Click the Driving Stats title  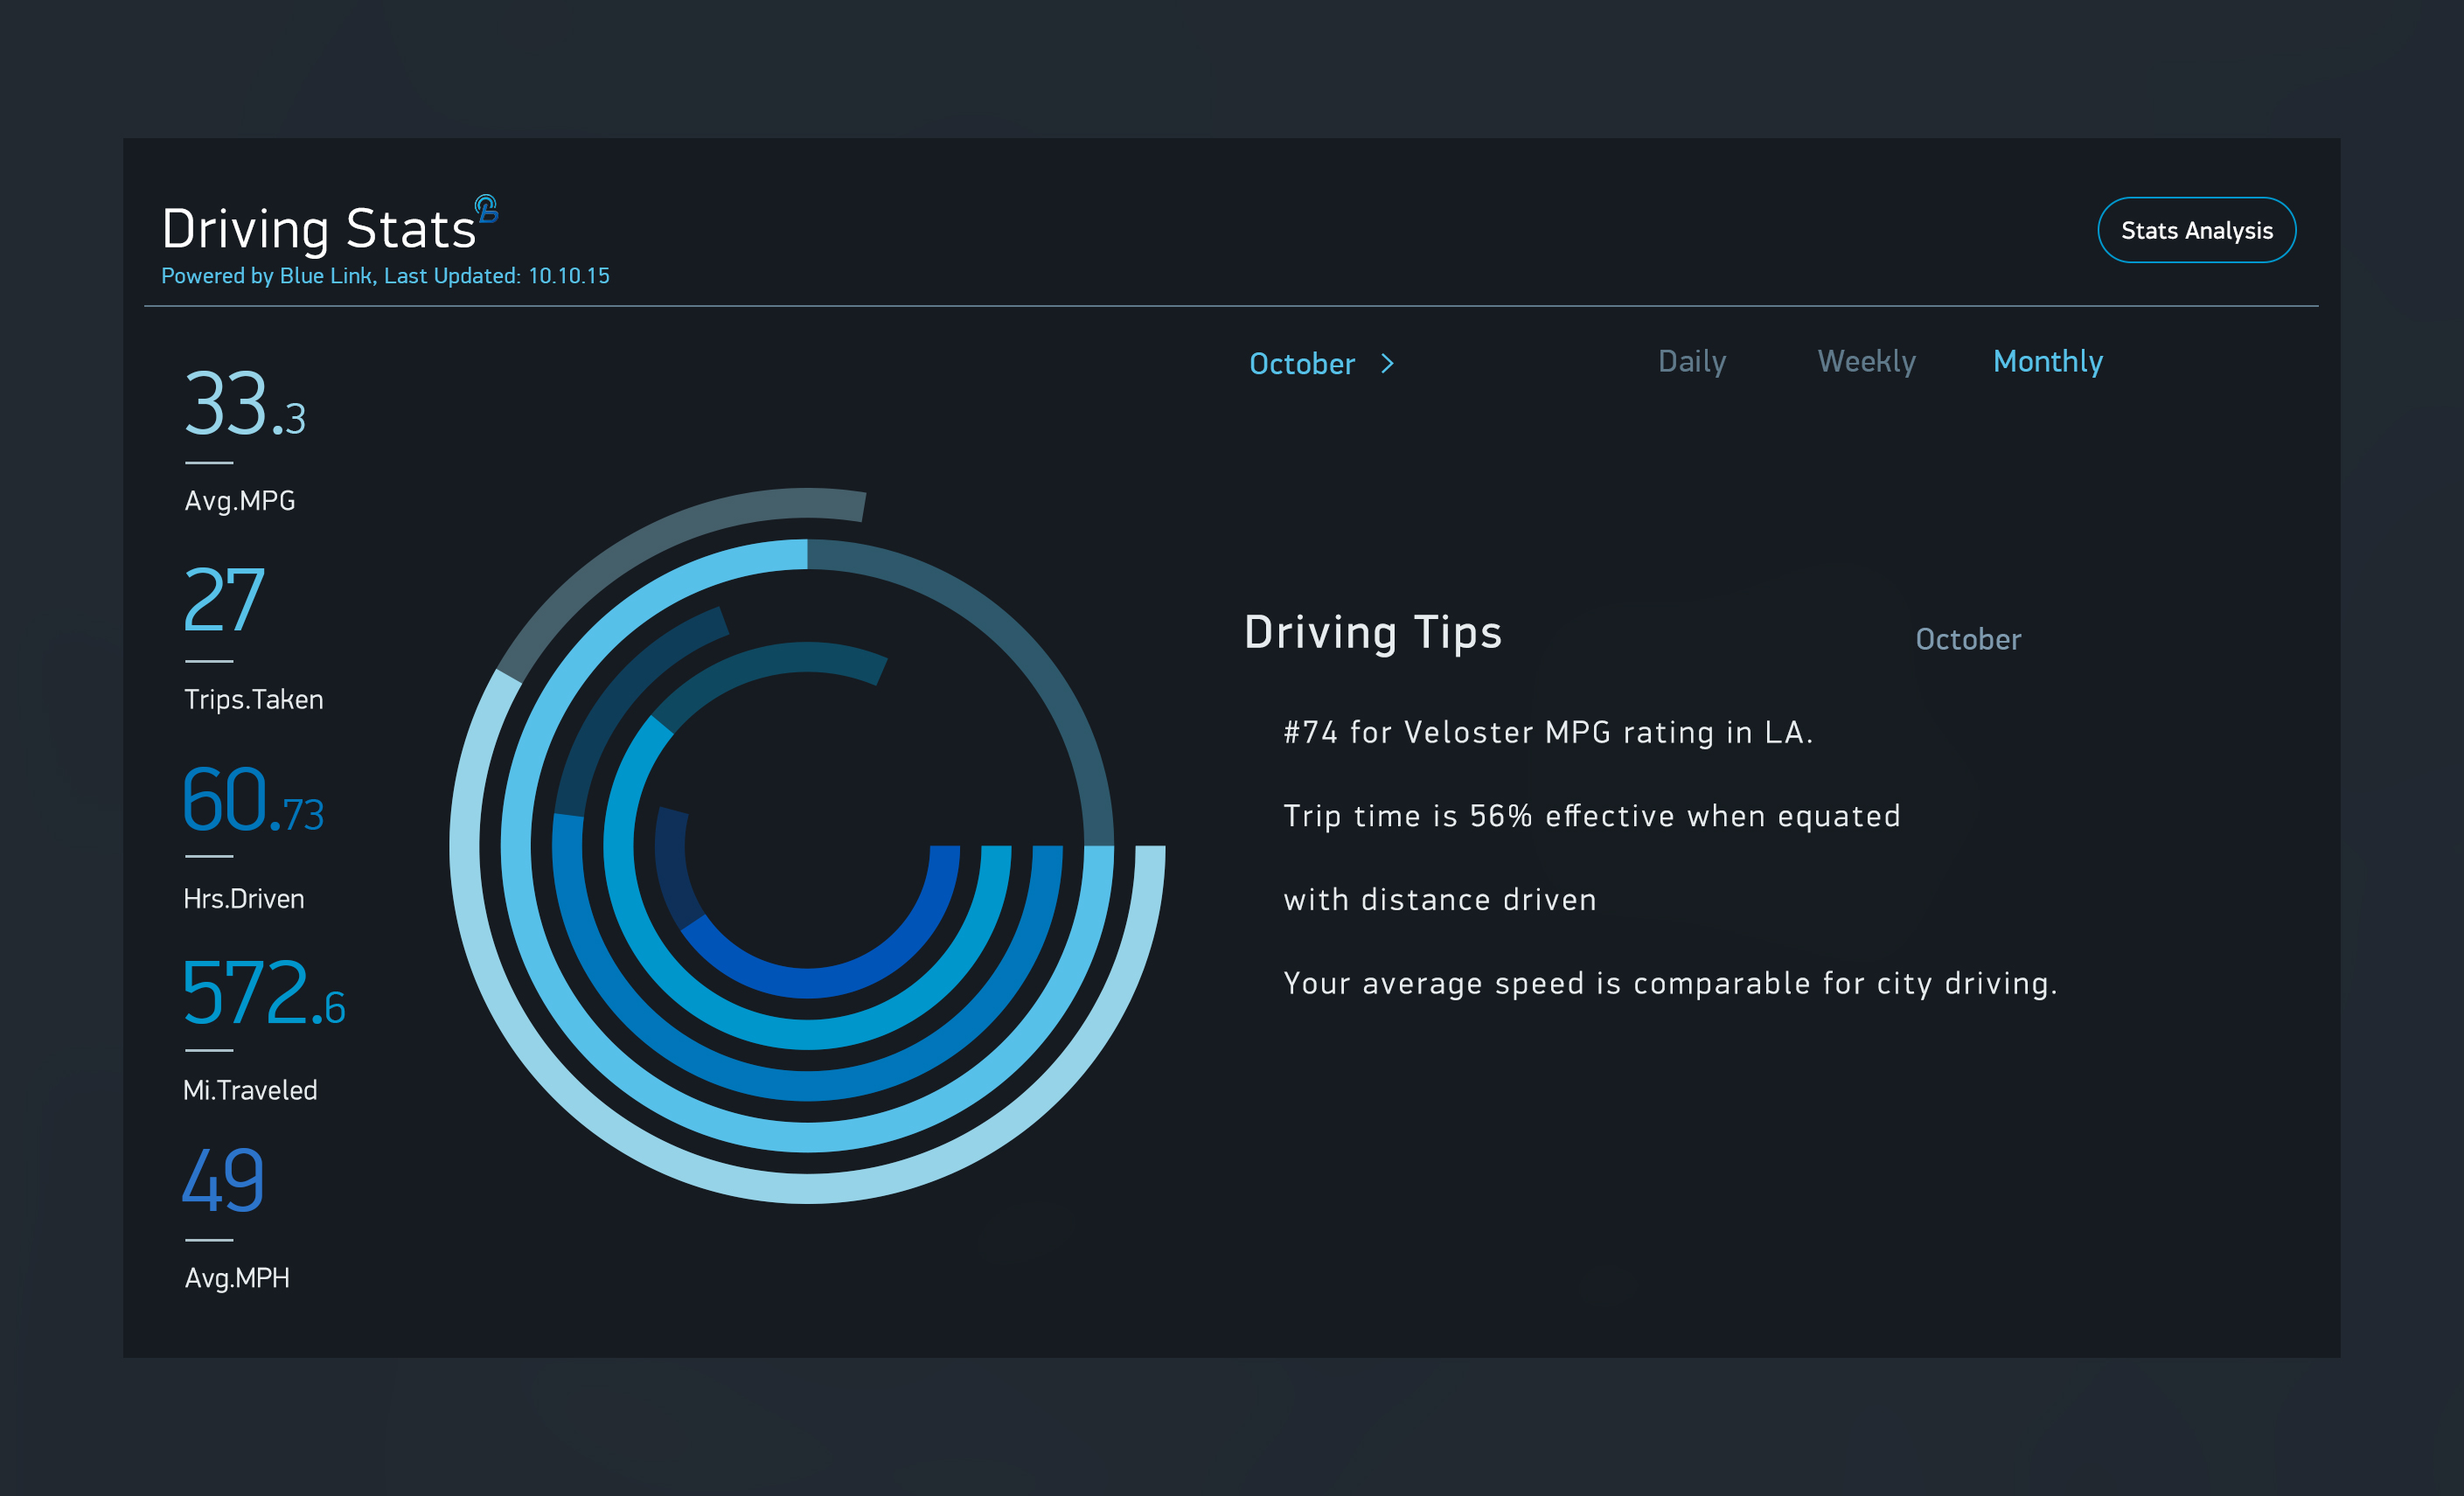[x=319, y=229]
